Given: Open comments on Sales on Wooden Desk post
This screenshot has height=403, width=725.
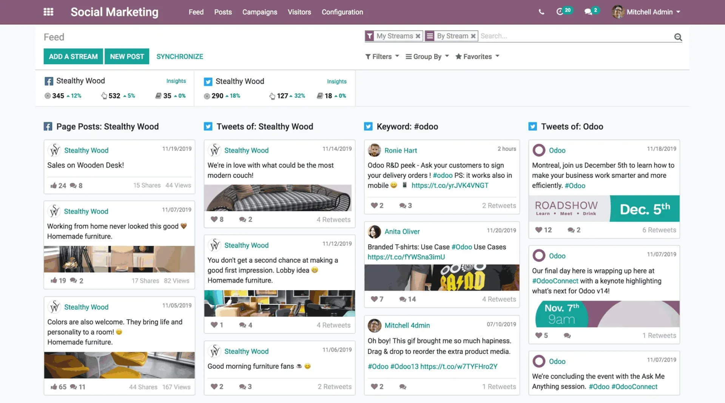Looking at the screenshot, I should point(73,185).
